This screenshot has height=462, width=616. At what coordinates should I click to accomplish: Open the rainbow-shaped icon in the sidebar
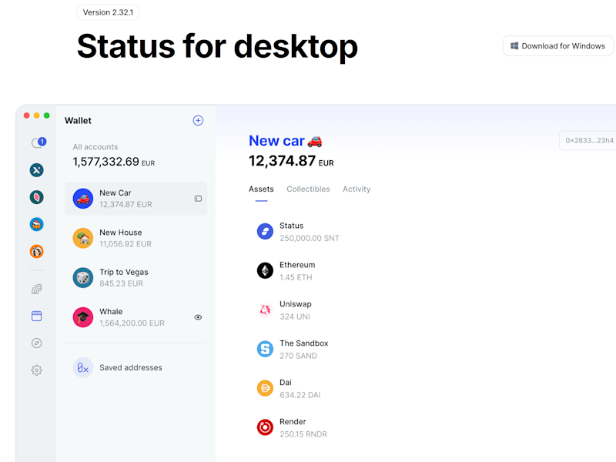point(36,290)
